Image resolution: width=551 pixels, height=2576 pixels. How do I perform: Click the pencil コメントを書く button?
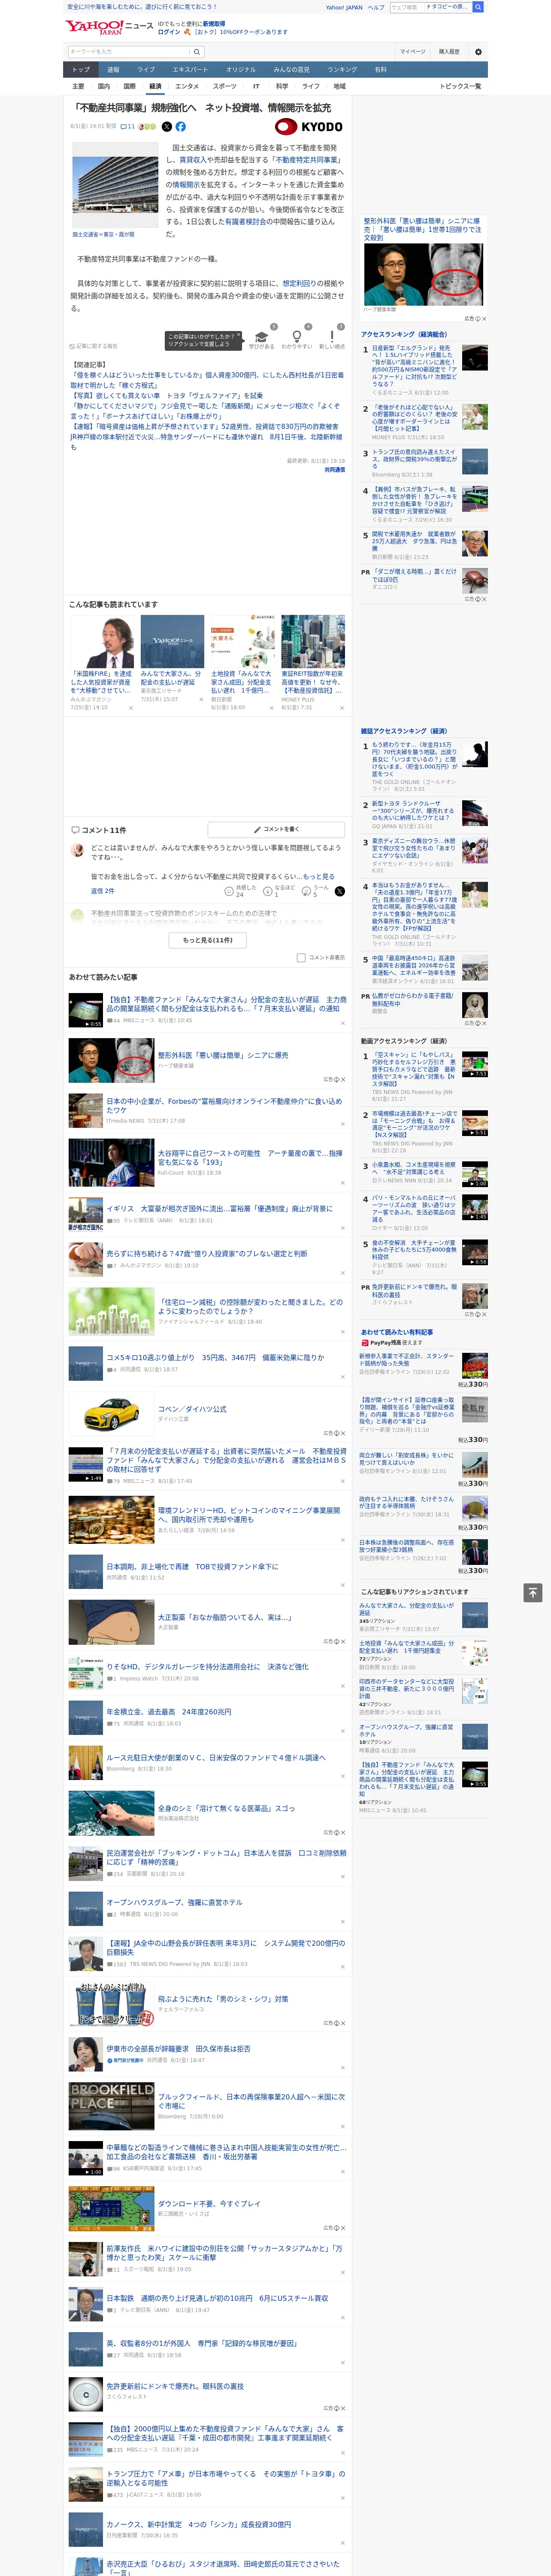[x=276, y=829]
